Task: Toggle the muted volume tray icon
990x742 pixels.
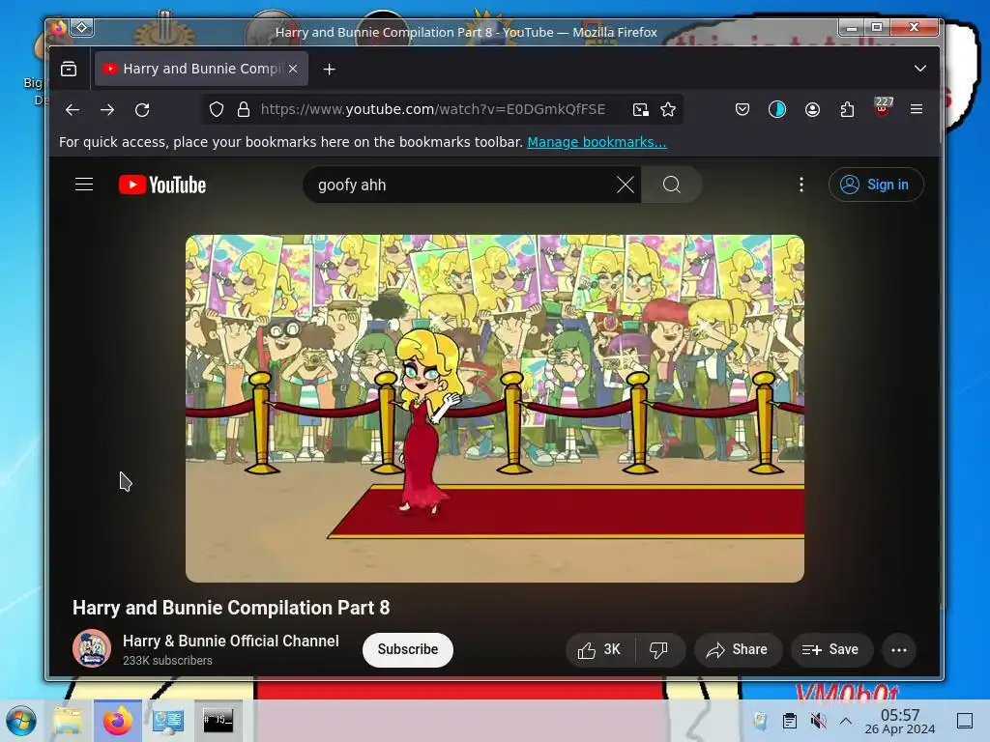Action: pyautogui.click(x=818, y=721)
